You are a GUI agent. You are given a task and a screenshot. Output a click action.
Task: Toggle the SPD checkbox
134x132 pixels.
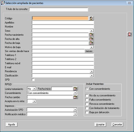(33, 80)
